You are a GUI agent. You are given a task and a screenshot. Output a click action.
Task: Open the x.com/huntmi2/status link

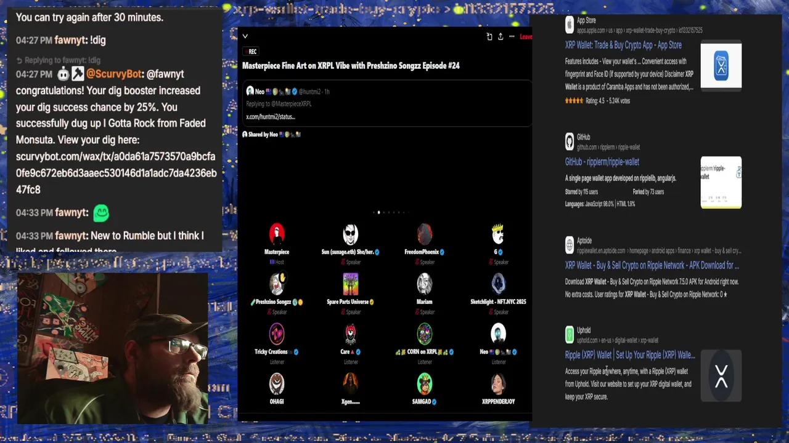point(270,116)
